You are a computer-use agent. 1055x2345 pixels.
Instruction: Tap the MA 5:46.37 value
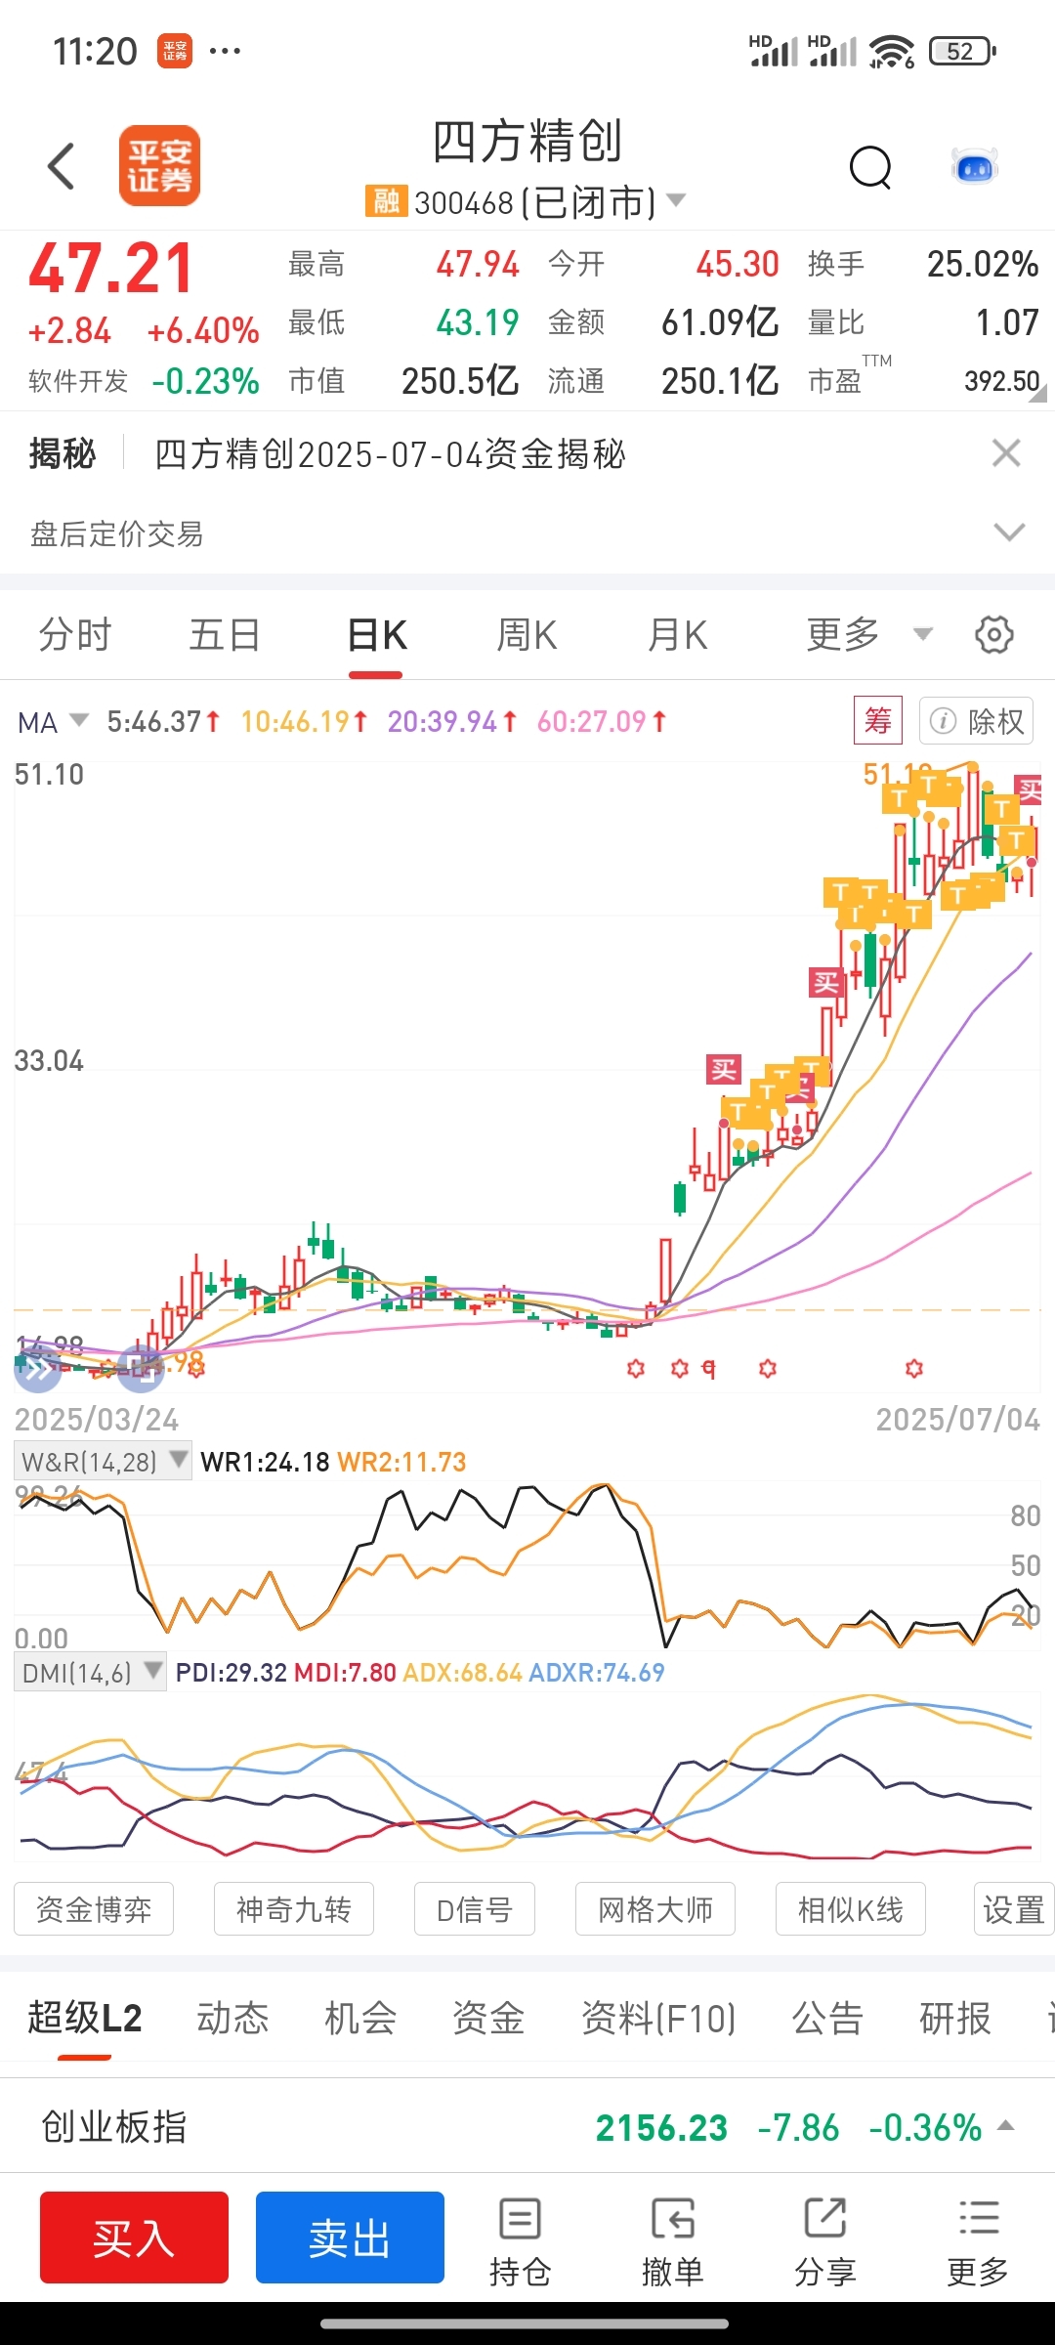pyautogui.click(x=163, y=722)
